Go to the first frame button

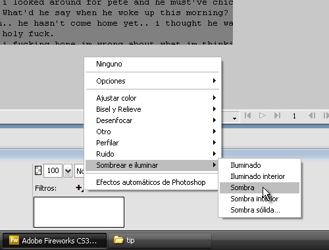pos(247,115)
